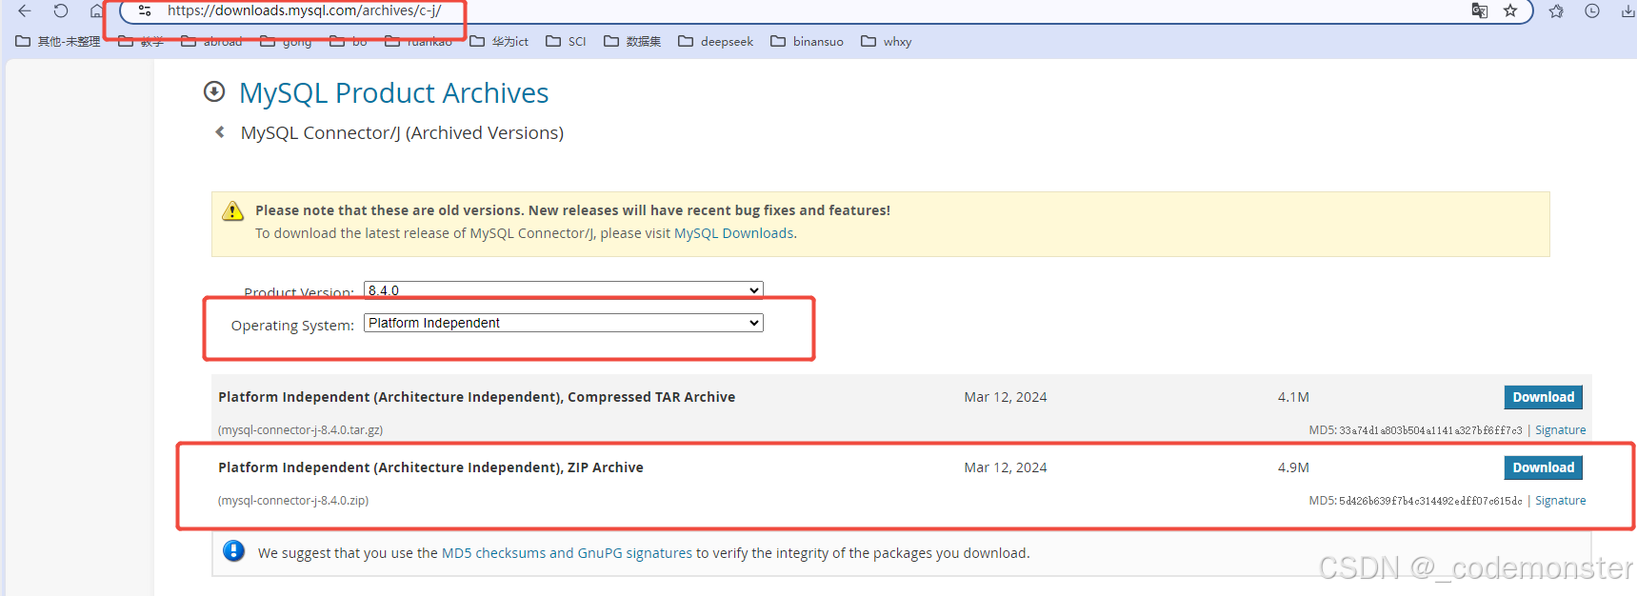Screen dimensions: 1637x596
Task: Click the 'Operating System:' label
Action: pos(292,326)
